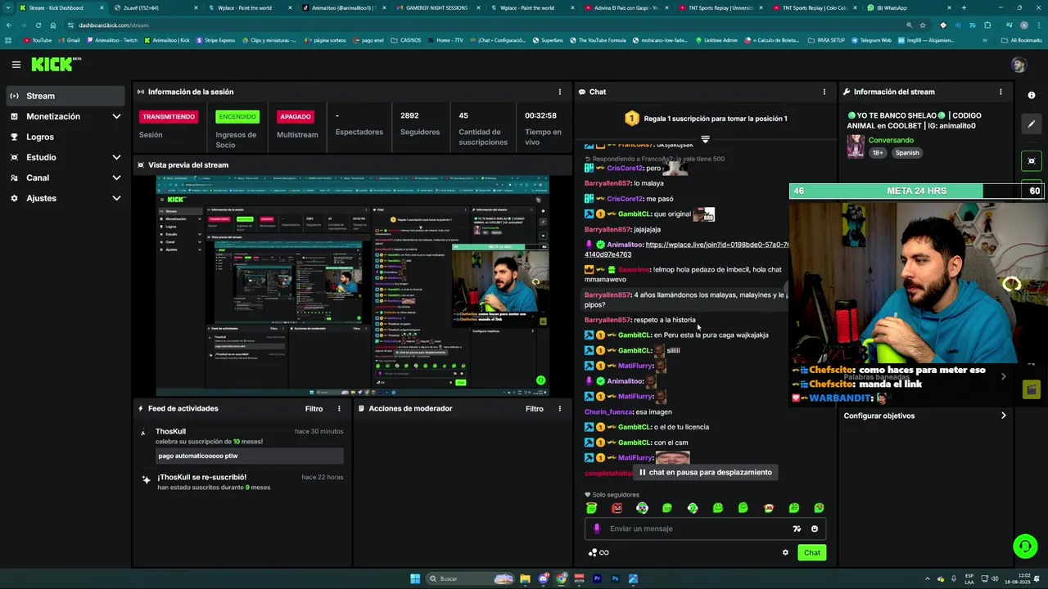Viewport: 1048px width, 589px height.
Task: Open Premiere Pro from the taskbar
Action: pos(597,578)
